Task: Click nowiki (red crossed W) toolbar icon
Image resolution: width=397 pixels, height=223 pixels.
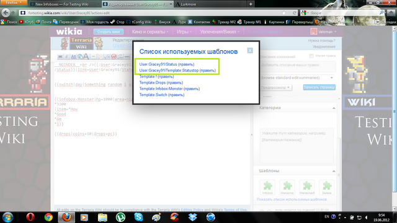Action: [x=114, y=56]
